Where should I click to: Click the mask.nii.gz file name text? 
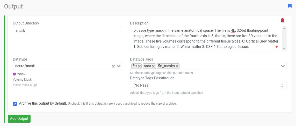30,85
